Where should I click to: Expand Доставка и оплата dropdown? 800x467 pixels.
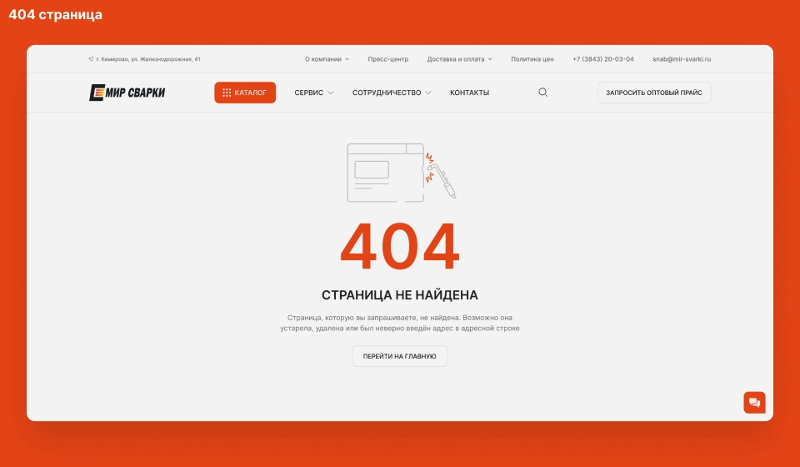460,59
